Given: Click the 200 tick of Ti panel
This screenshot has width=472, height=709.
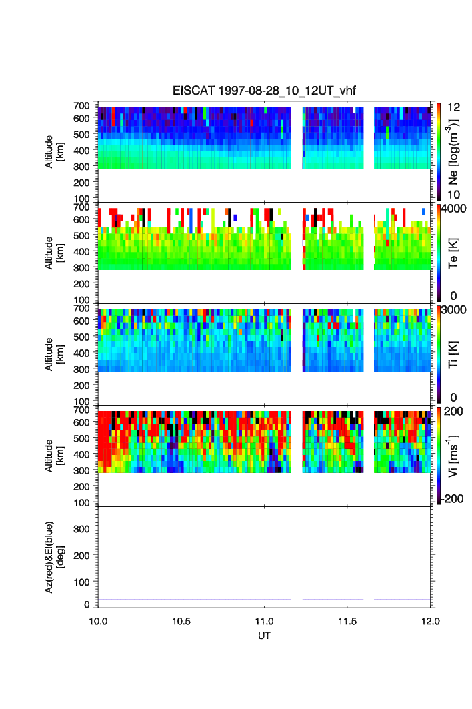Looking at the screenshot, I should tap(82, 386).
